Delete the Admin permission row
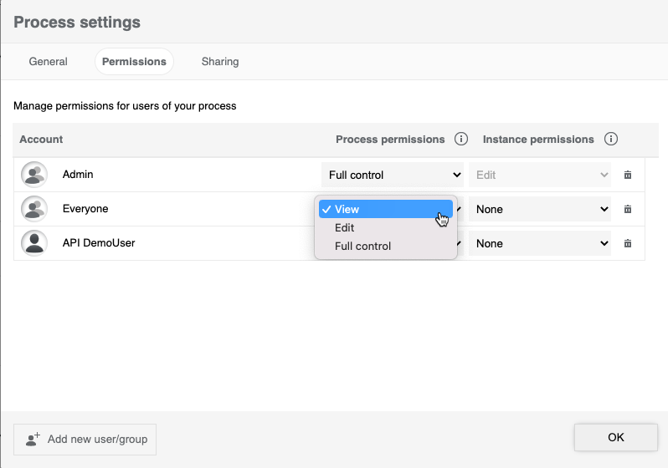 628,175
